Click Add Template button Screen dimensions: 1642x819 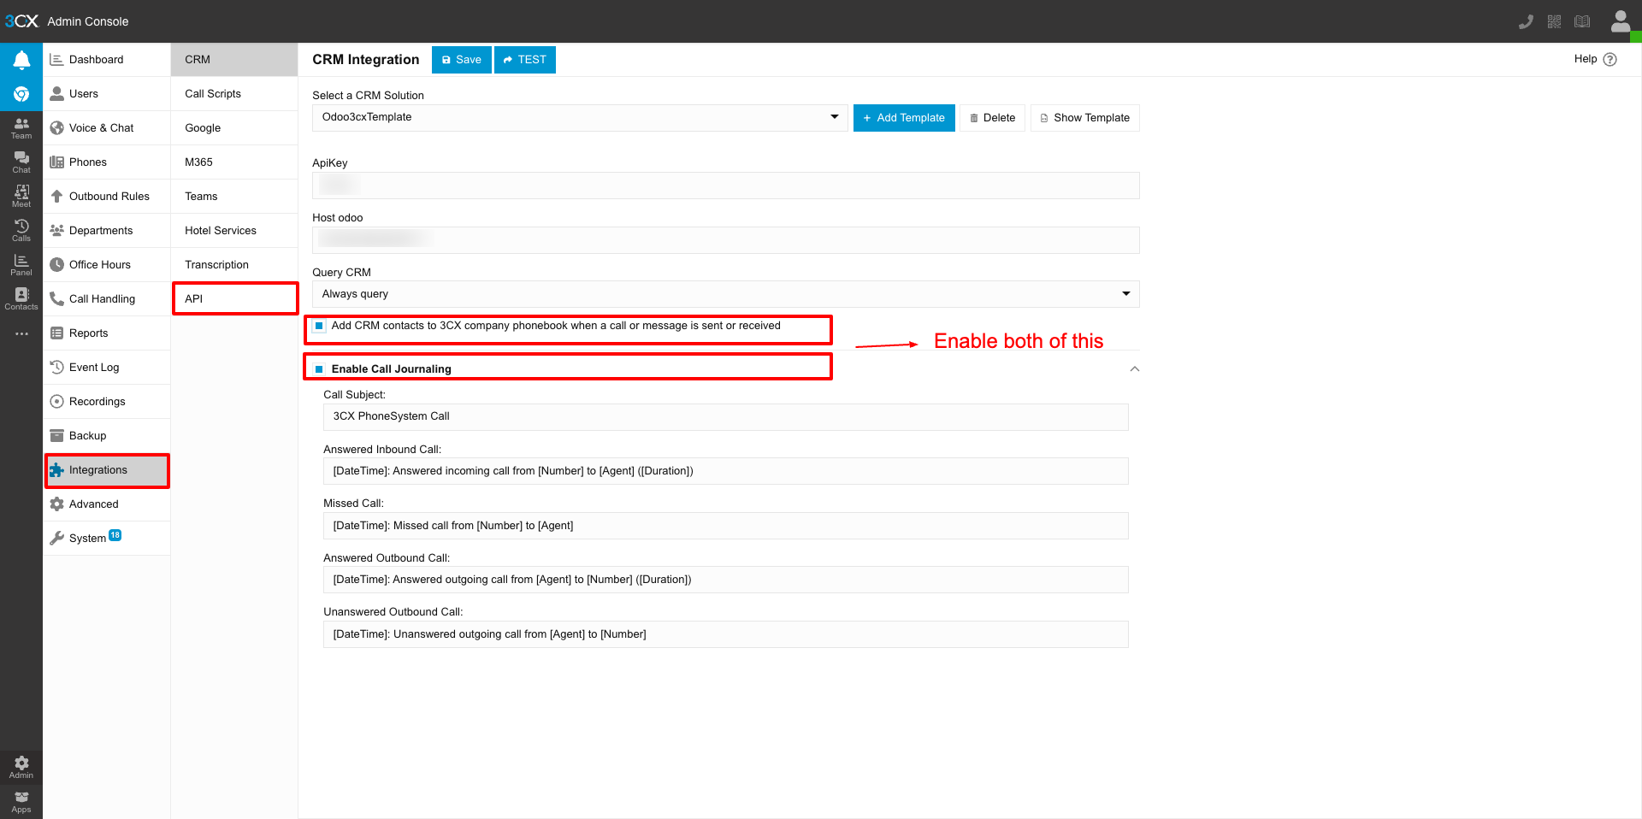pos(904,118)
